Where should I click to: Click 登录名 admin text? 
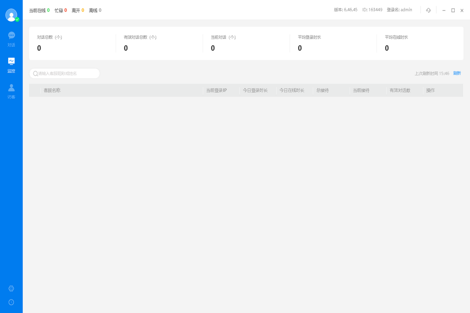click(x=399, y=10)
